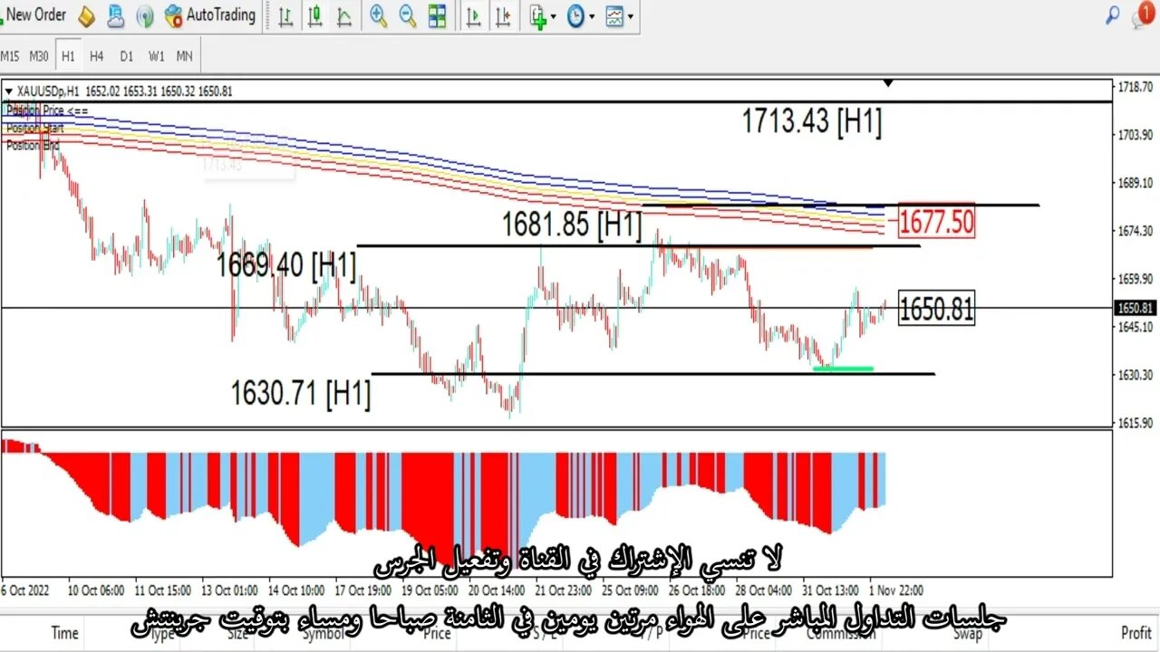1160x652 pixels.
Task: Click the red 1677.50 price box
Action: (936, 222)
